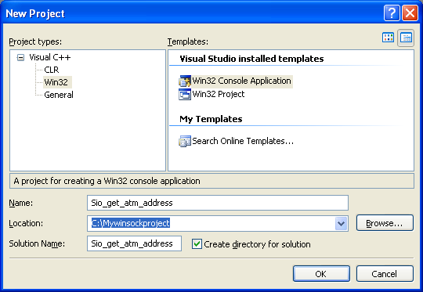This screenshot has height=292, width=423.
Task: Switch templates to small icons view
Action: [406, 38]
